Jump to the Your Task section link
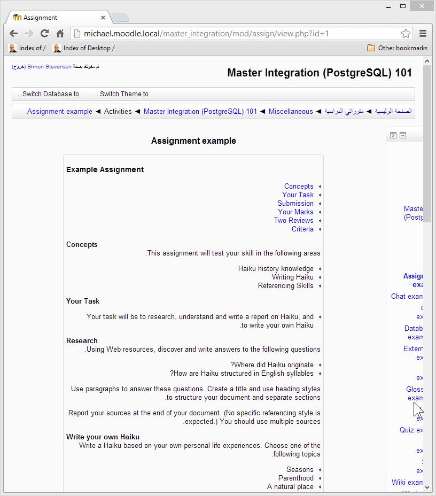436x496 pixels. click(x=298, y=195)
